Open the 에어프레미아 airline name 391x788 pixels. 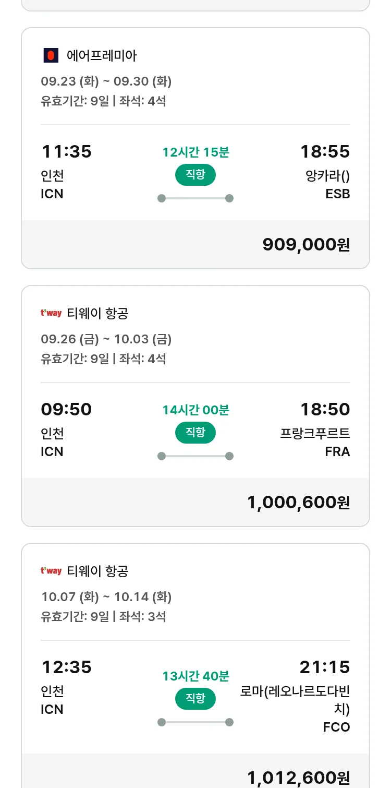102,55
